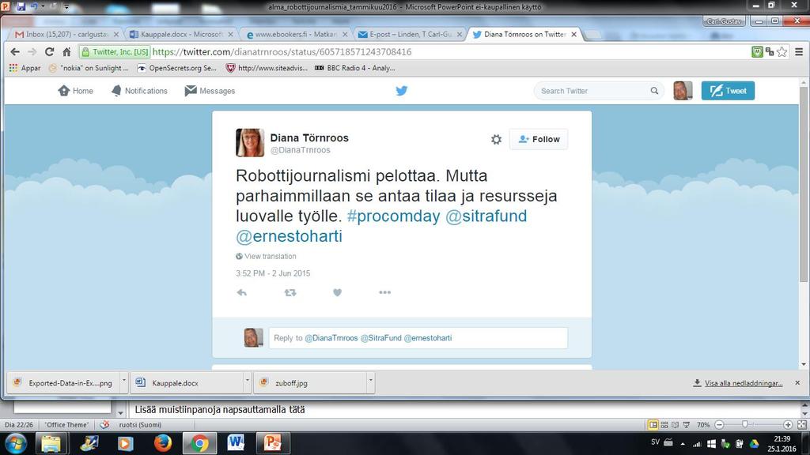Image resolution: width=810 pixels, height=455 pixels.
Task: Open Chrome's home page via the house icon
Action: tap(66, 51)
